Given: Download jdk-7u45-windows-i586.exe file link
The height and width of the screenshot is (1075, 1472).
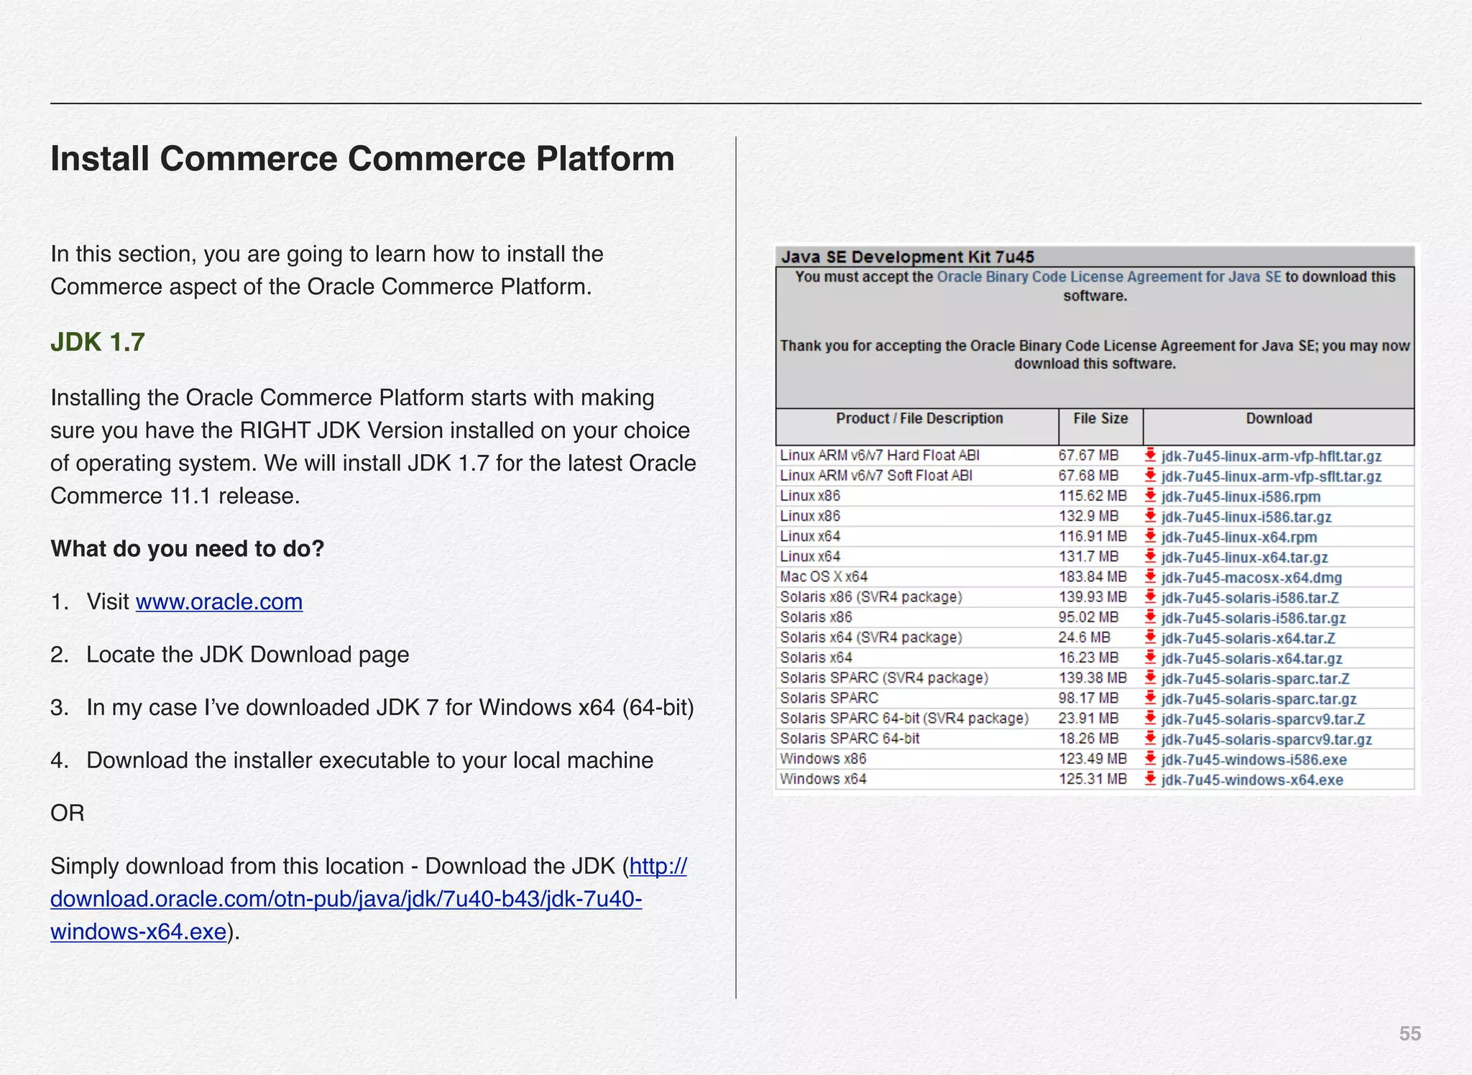Looking at the screenshot, I should point(1254,760).
